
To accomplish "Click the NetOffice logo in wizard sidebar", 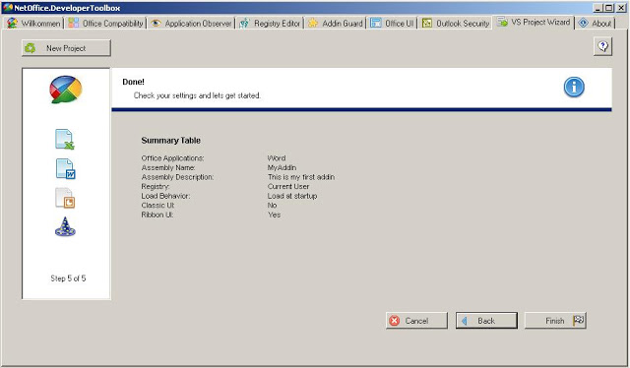I will (x=66, y=90).
